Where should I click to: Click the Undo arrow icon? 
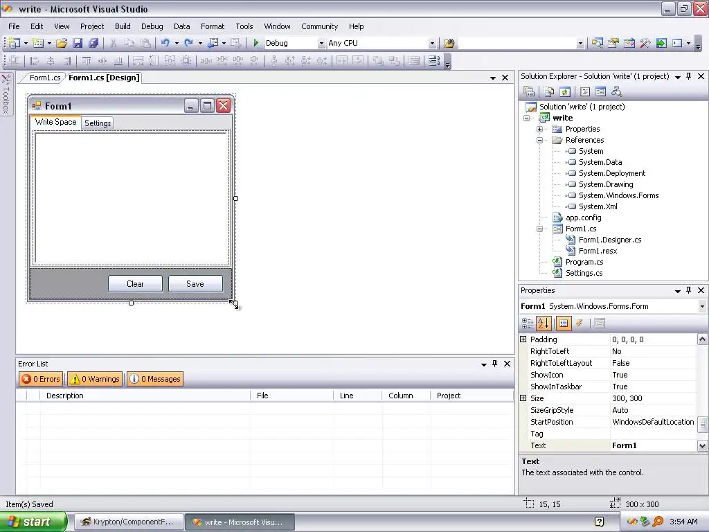pos(165,43)
